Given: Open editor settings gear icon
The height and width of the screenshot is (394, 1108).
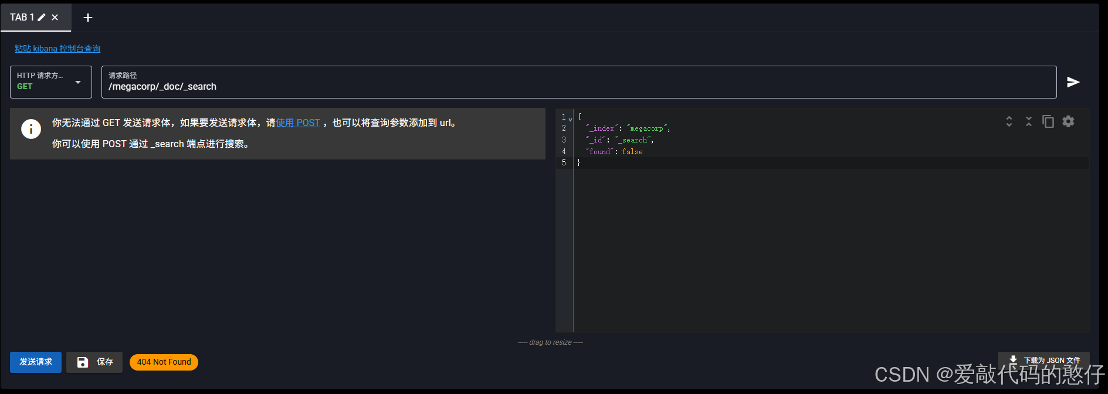Looking at the screenshot, I should (1068, 121).
